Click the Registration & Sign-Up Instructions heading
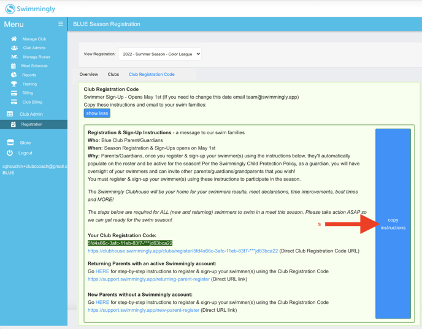 (x=129, y=132)
